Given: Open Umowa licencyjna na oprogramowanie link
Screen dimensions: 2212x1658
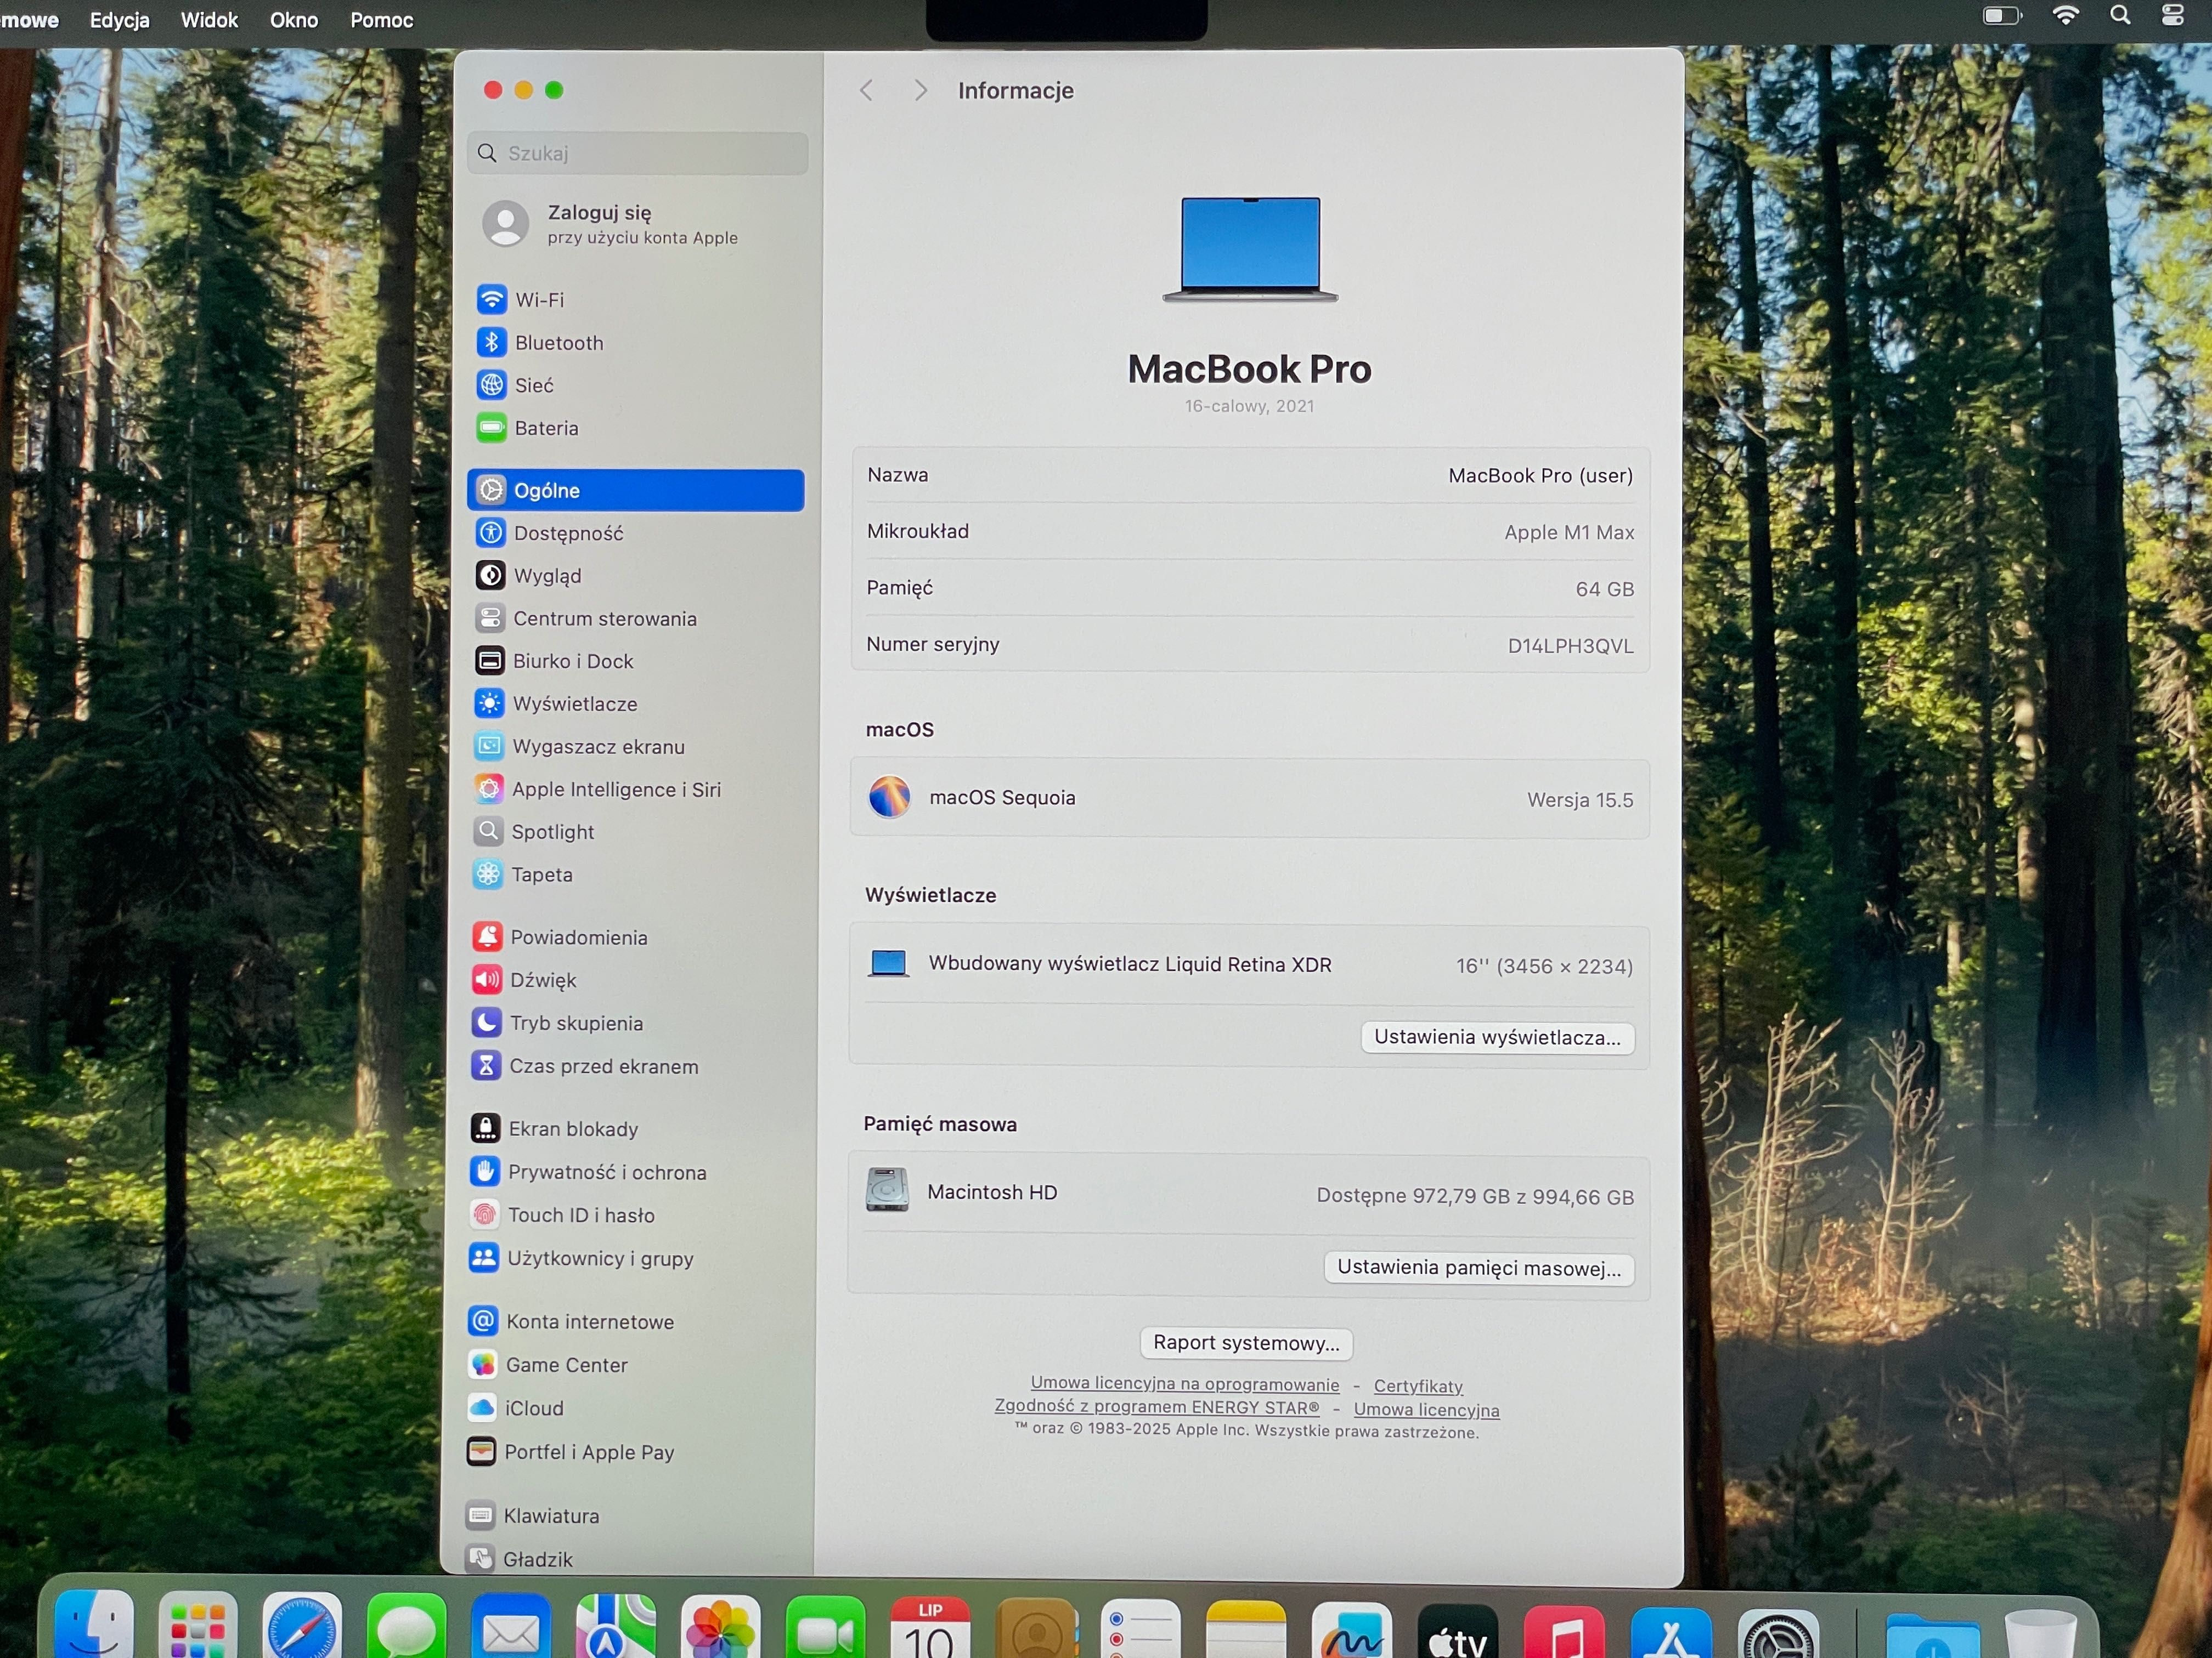Looking at the screenshot, I should coord(1185,1384).
